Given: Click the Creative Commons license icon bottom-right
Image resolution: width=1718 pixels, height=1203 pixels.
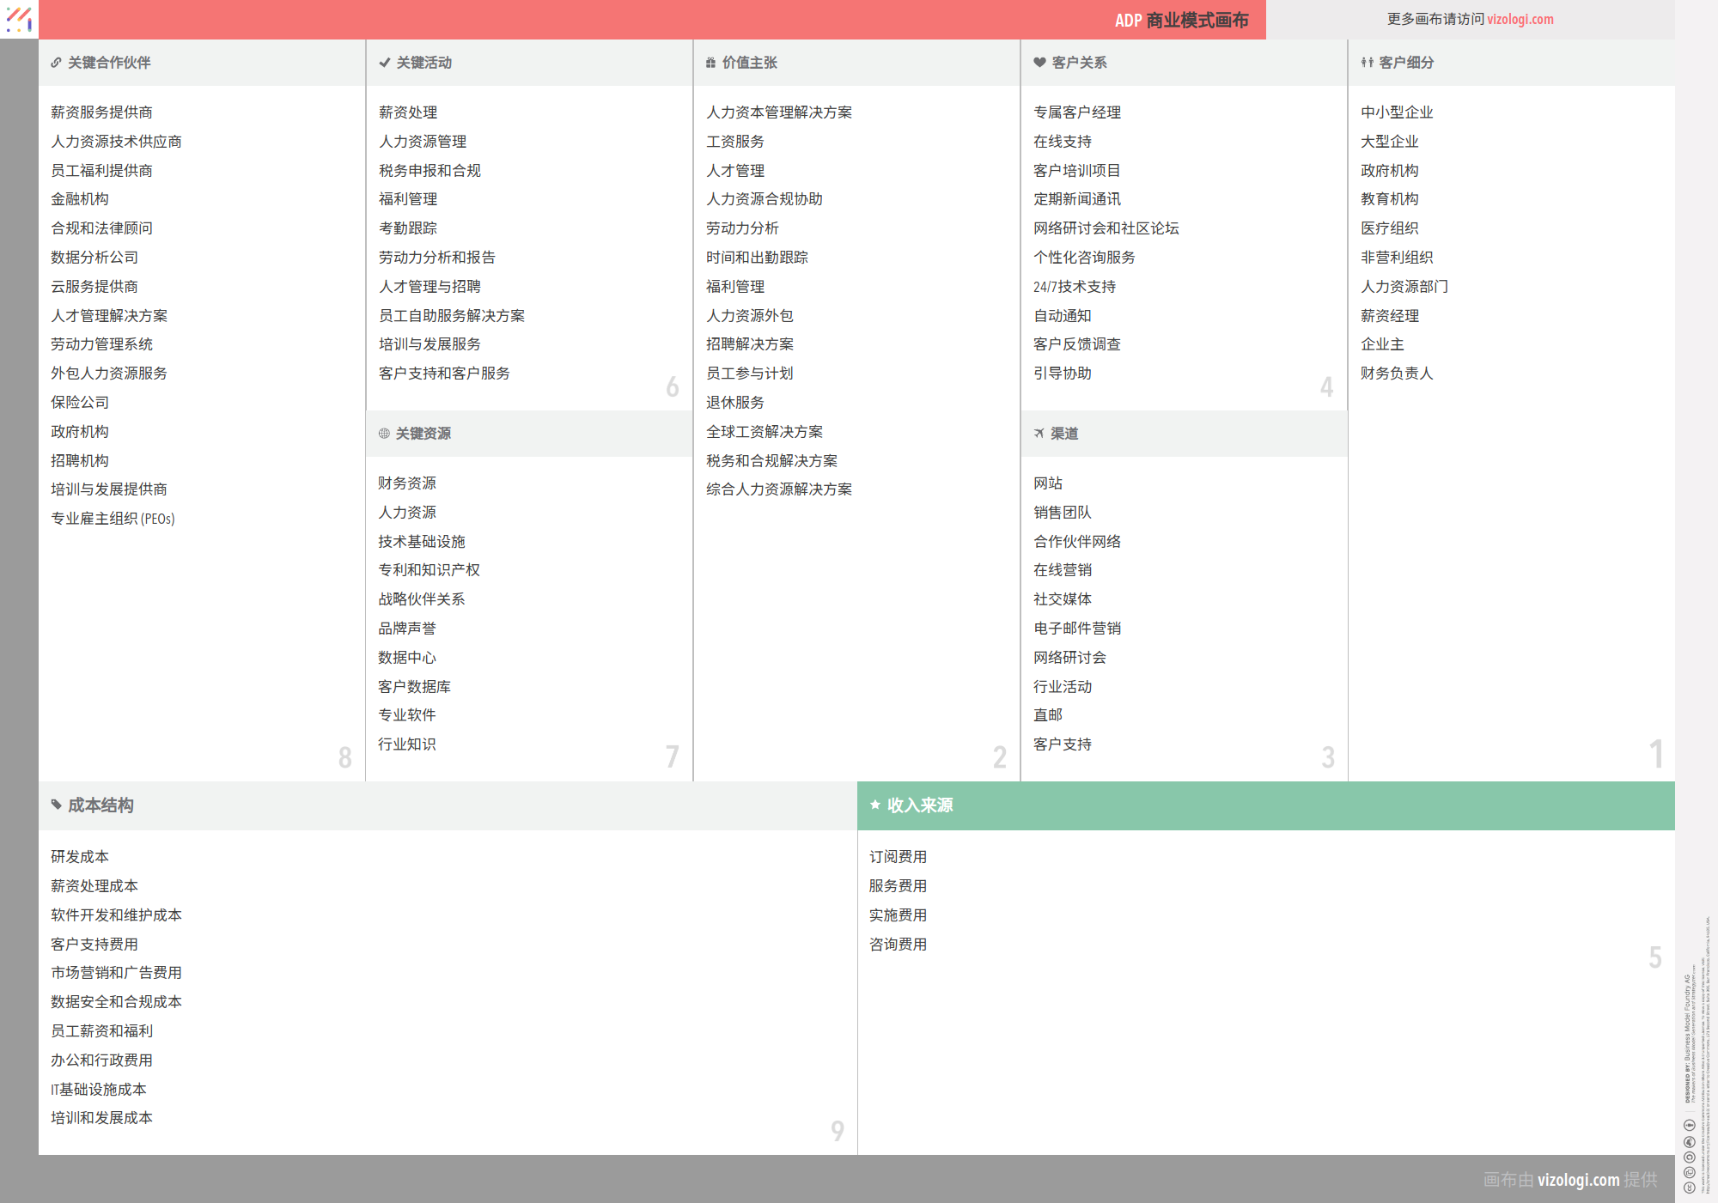Looking at the screenshot, I should pos(1689,1188).
